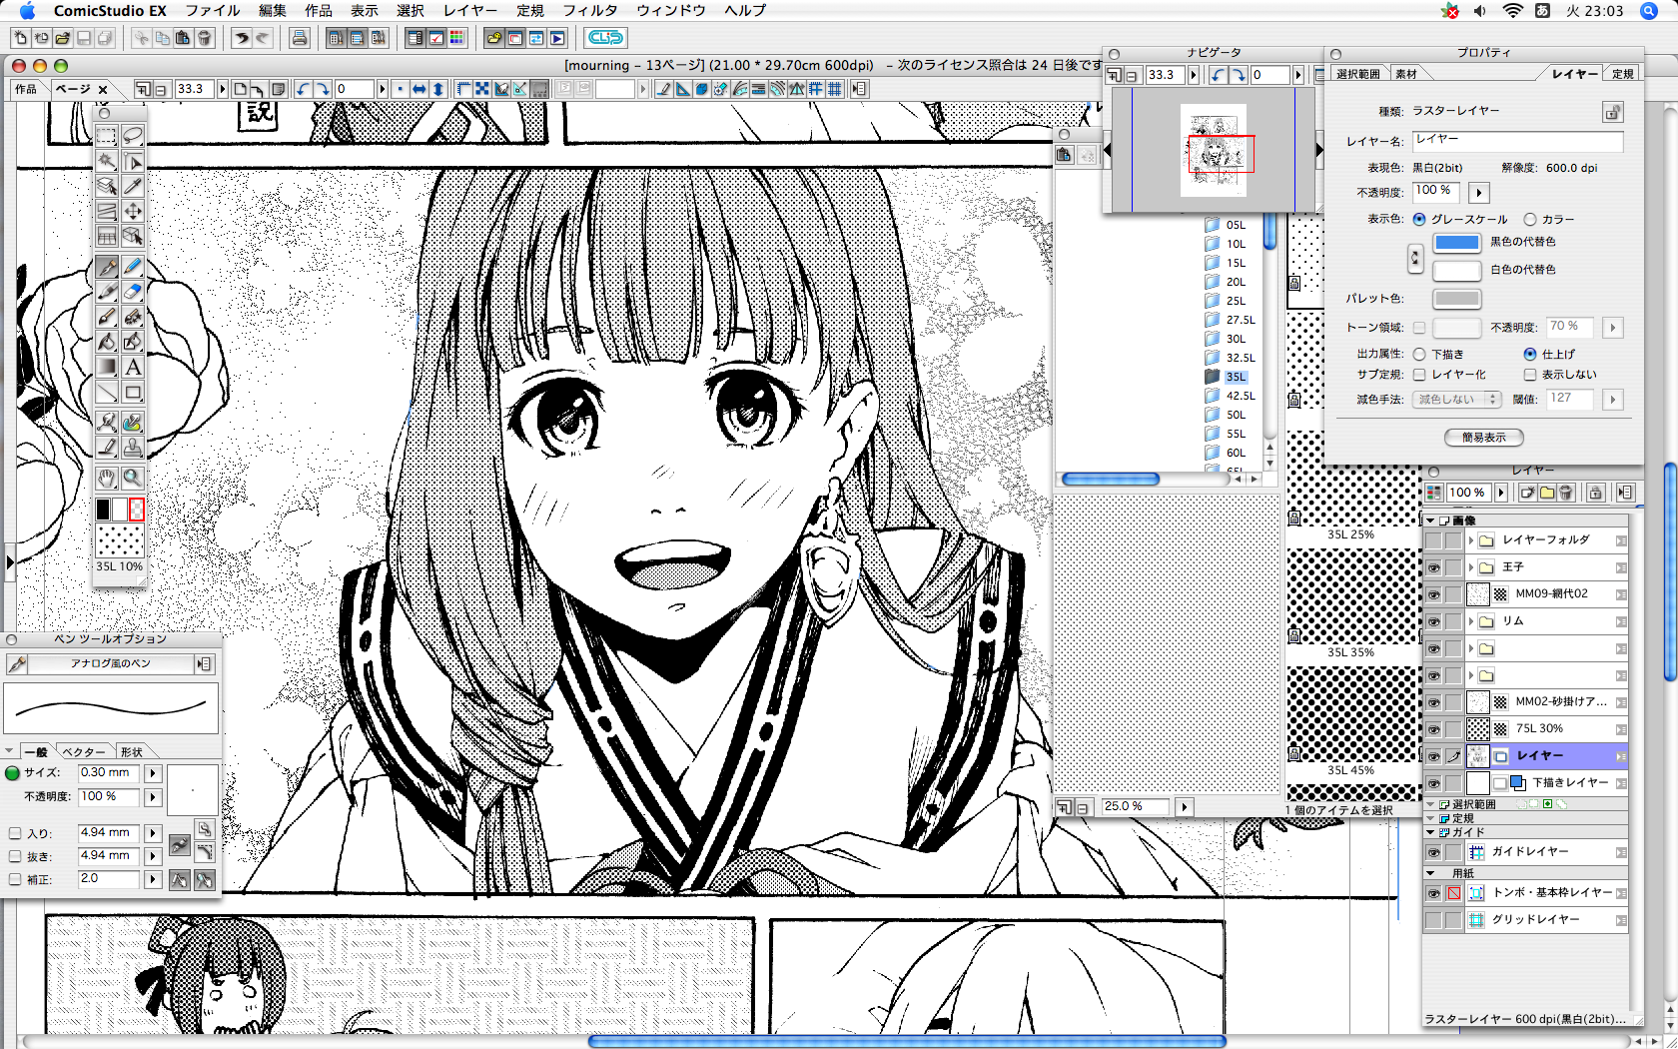1678x1049 pixels.
Task: Collapse the ガイド section
Action: tap(1430, 832)
